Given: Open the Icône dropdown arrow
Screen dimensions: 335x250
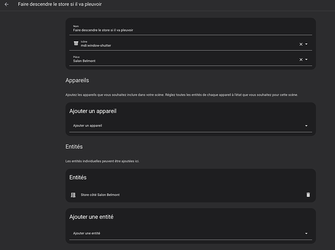Looking at the screenshot, I should [x=306, y=44].
